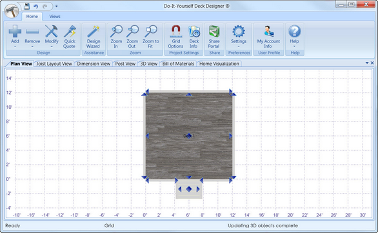Image resolution: width=378 pixels, height=233 pixels.
Task: Switch to the 3D View tab
Action: [149, 64]
